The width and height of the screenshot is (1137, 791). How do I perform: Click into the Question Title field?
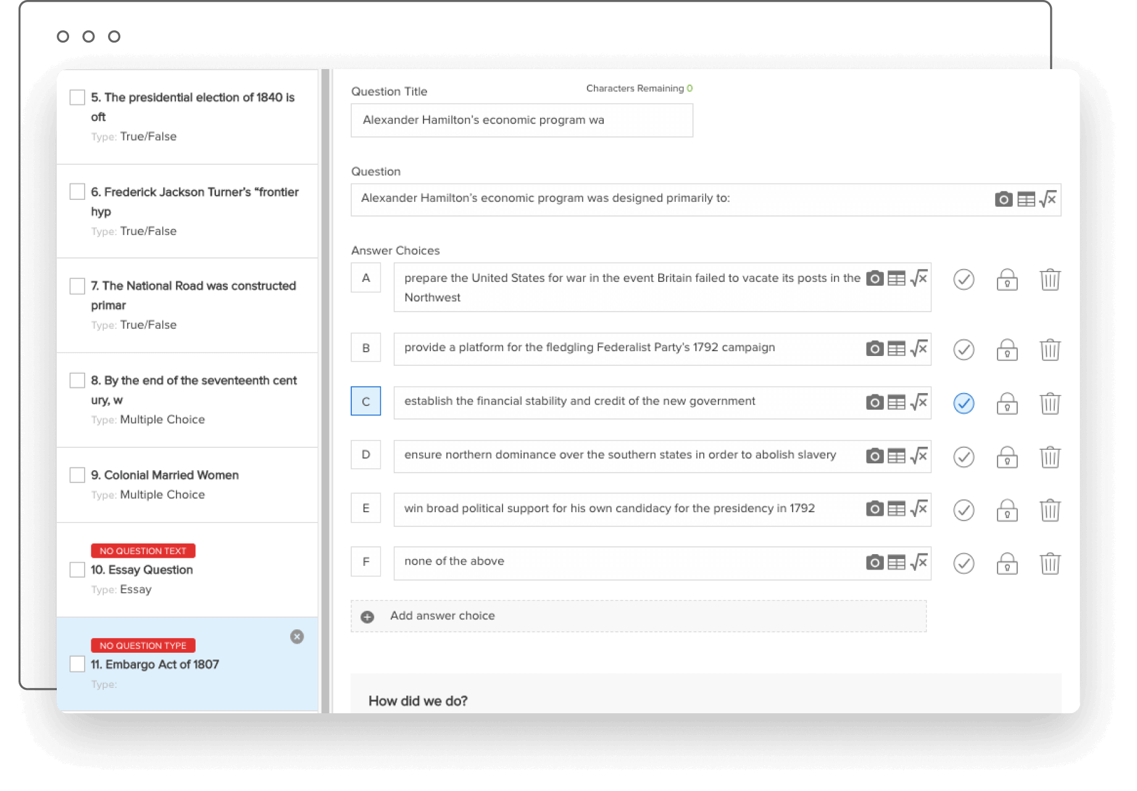[522, 120]
